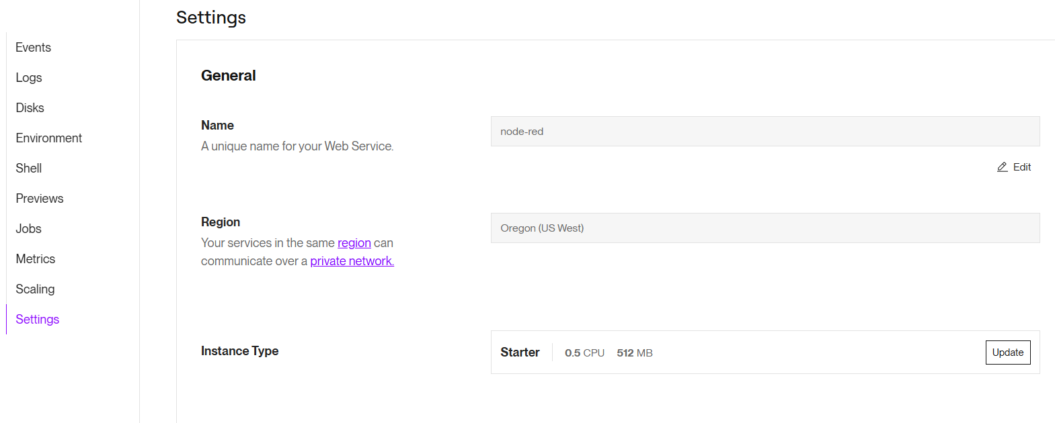The image size is (1055, 423).
Task: Open the Shell page
Action: click(29, 169)
